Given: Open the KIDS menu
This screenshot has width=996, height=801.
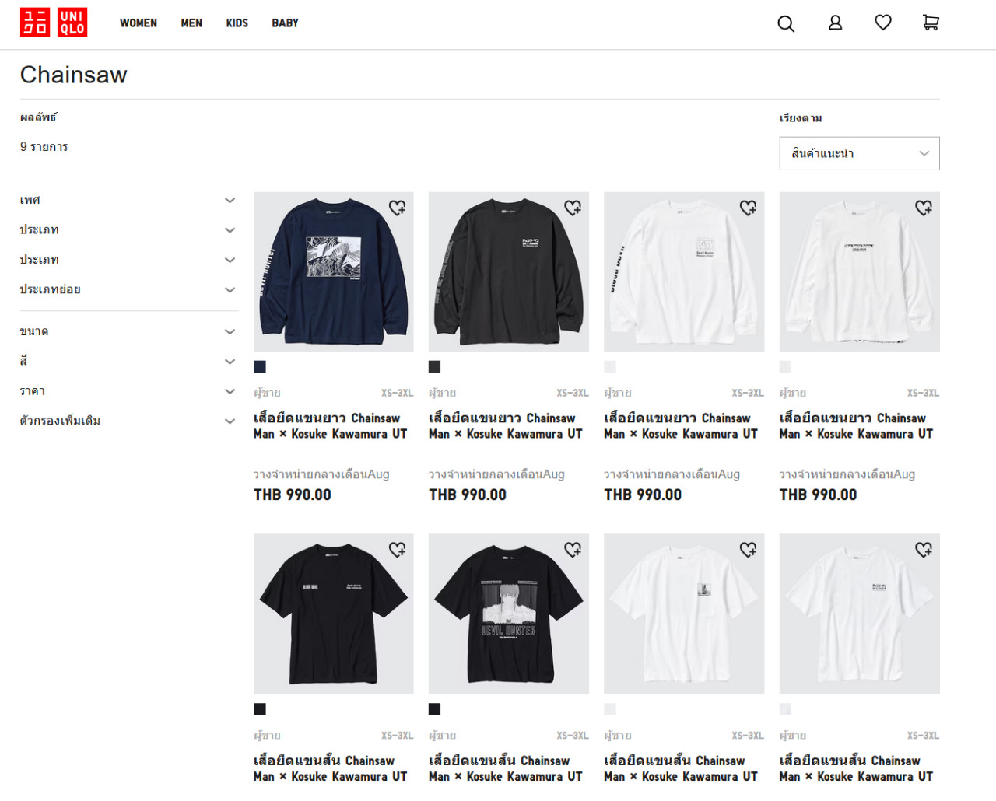Looking at the screenshot, I should 237,23.
